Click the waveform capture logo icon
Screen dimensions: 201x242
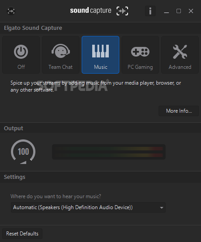[x=122, y=11]
